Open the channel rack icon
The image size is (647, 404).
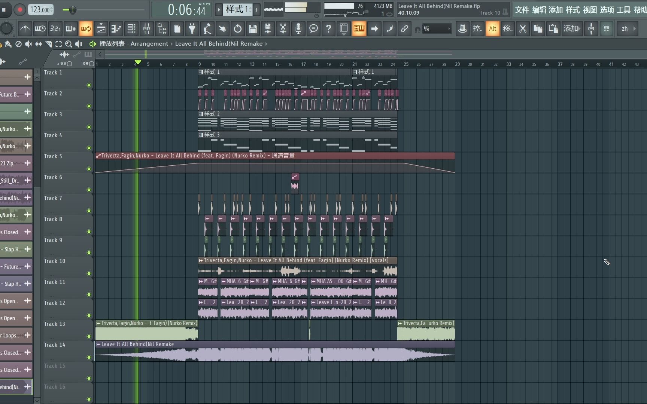131,28
